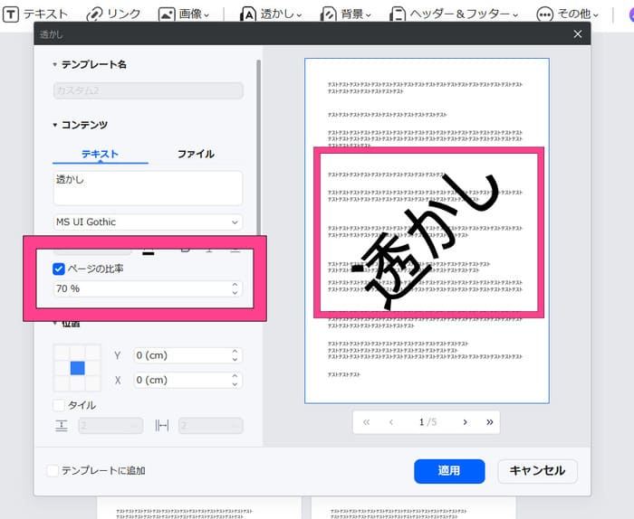Select the center position grid cell

78,368
